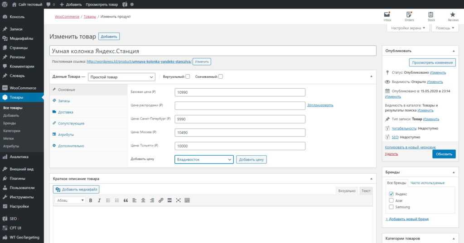Focus the Цена: Москва price field
The width and height of the screenshot is (464, 243).
pyautogui.click(x=240, y=133)
